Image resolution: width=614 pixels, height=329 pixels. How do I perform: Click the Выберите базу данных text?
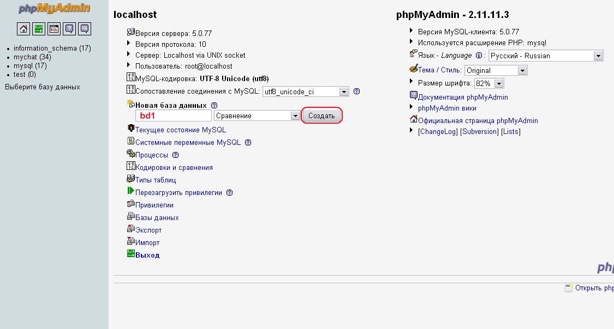[42, 87]
